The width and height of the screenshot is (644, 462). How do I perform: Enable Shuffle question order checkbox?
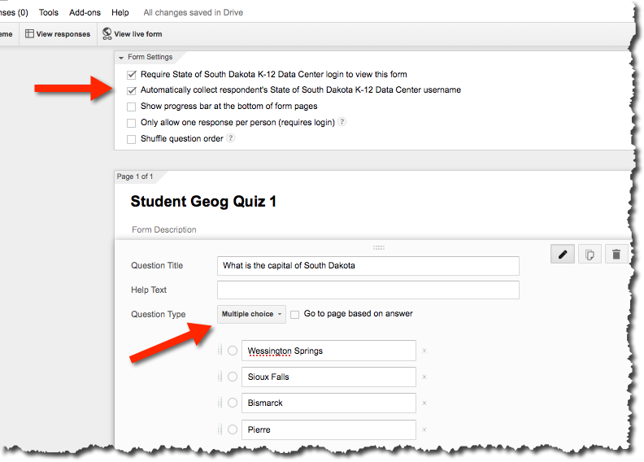[x=132, y=139]
